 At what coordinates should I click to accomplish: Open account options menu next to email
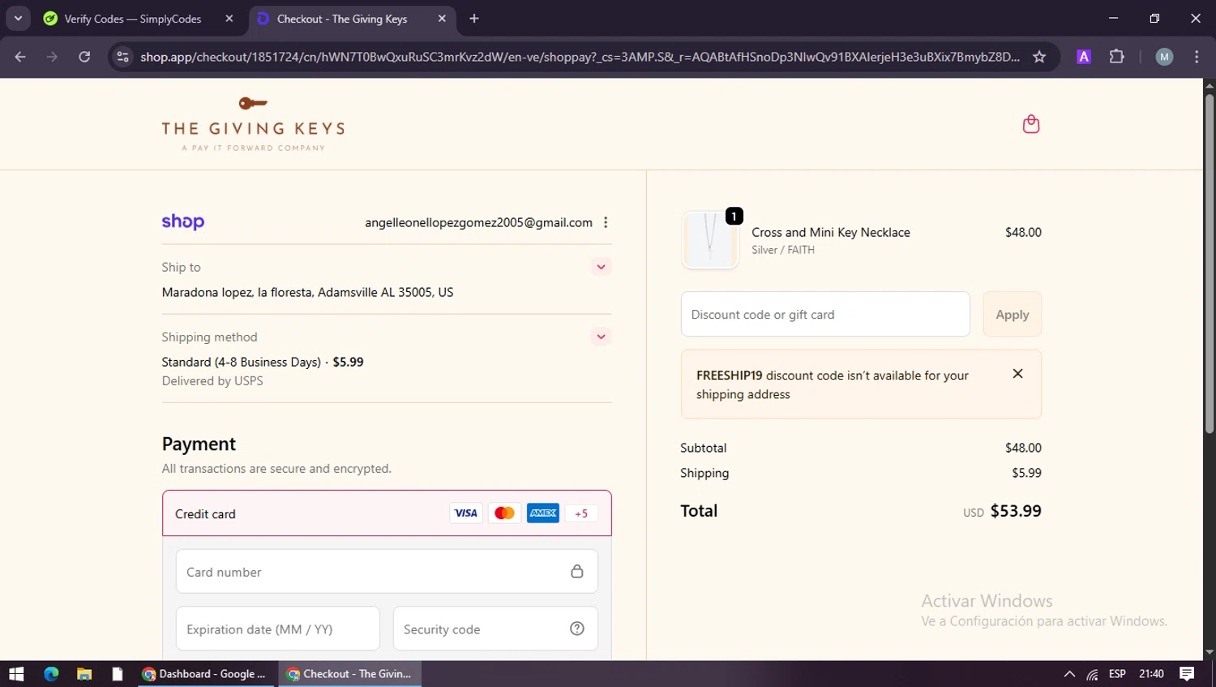pos(606,222)
